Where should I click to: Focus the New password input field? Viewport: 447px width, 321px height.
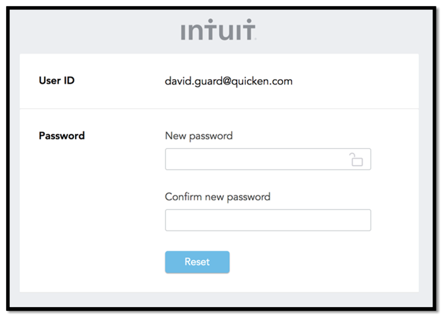click(x=256, y=160)
